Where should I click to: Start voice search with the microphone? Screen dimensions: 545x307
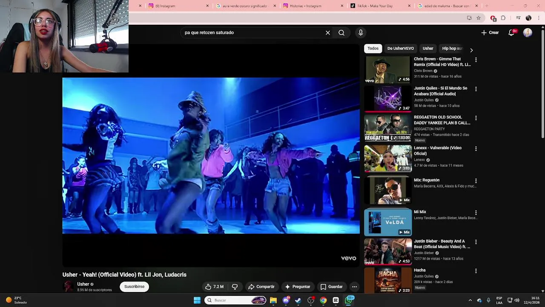[x=361, y=32]
